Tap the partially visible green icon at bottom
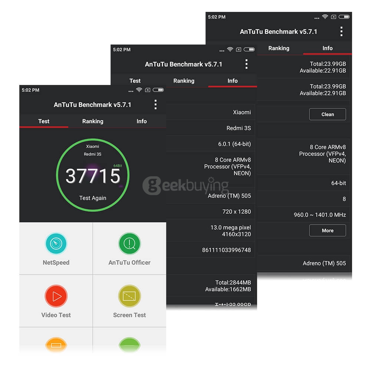Screen dimensions: 371x371 (129, 345)
